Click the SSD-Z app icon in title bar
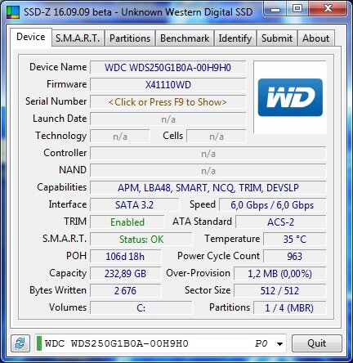 tap(13, 12)
